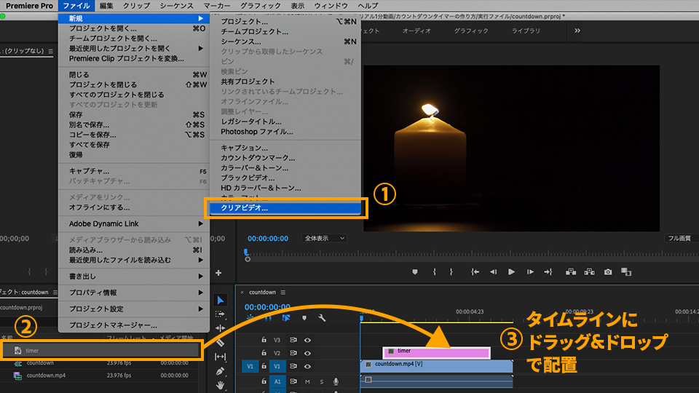This screenshot has width=699, height=393.
Task: Choose クリアビデオ... from the new submenu
Action: point(285,208)
